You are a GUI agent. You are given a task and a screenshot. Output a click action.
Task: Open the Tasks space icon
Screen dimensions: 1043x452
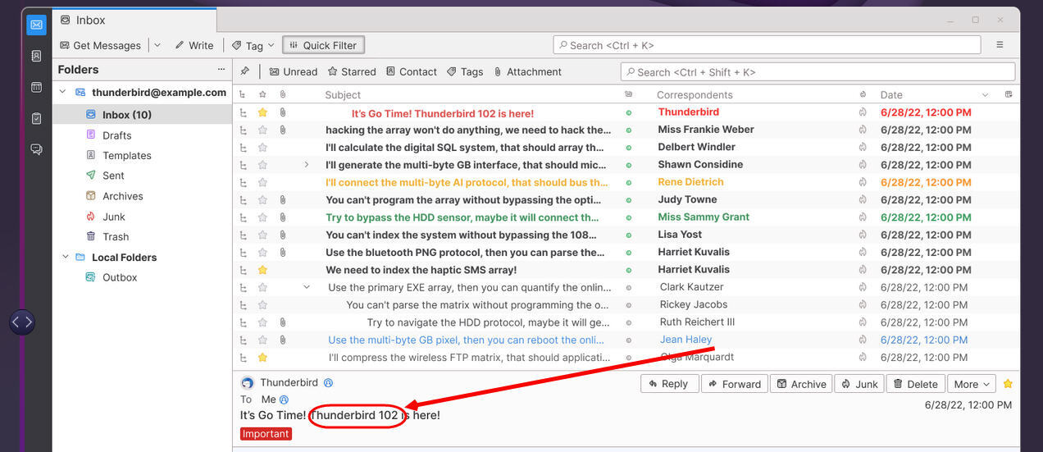tap(36, 118)
